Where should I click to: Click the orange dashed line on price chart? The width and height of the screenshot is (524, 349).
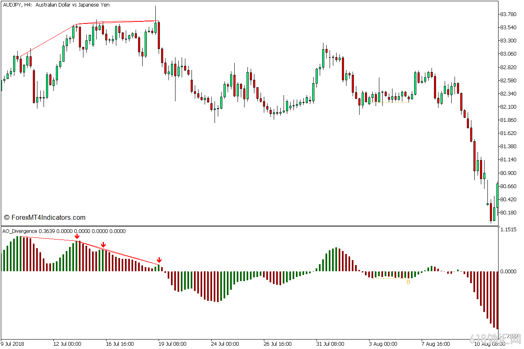pyautogui.click(x=392, y=102)
